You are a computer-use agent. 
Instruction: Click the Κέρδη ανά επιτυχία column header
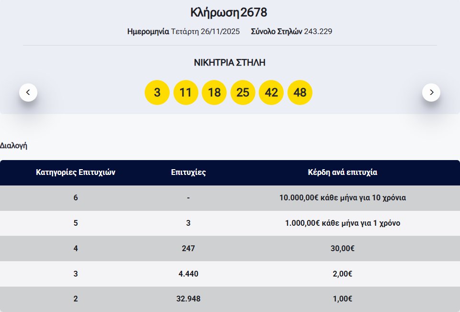pos(343,173)
